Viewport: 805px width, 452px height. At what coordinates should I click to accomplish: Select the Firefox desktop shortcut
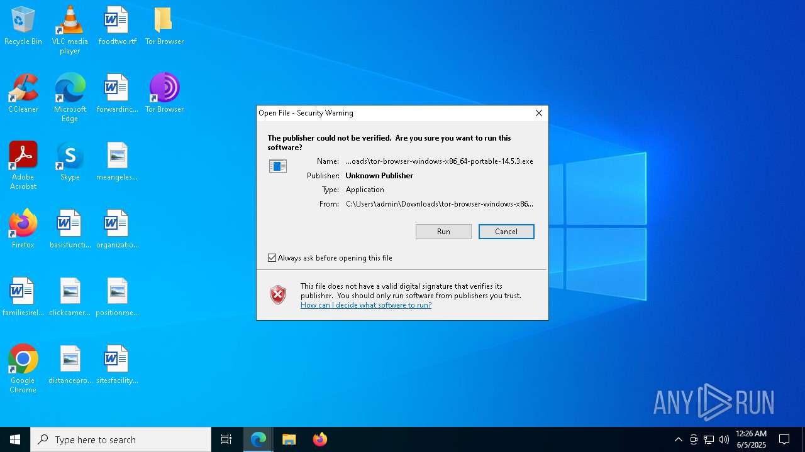click(x=23, y=230)
